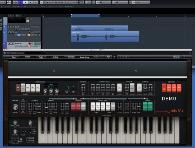Toggle the first white Human Voice lower switch
This screenshot has height=148, width=195.
tap(93, 106)
